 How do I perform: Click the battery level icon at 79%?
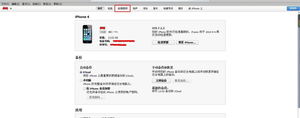coord(110,32)
